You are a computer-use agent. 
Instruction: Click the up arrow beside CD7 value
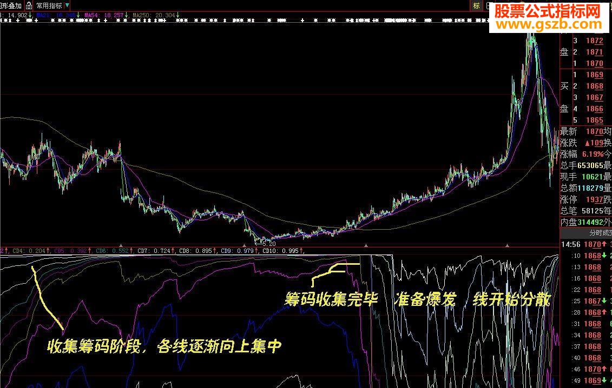click(172, 251)
